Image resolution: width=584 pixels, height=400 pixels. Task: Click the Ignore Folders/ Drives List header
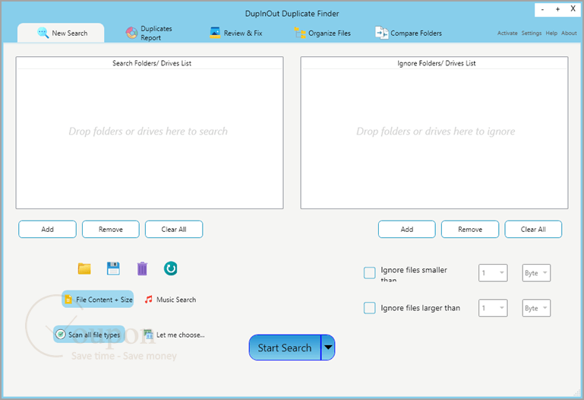tap(437, 63)
